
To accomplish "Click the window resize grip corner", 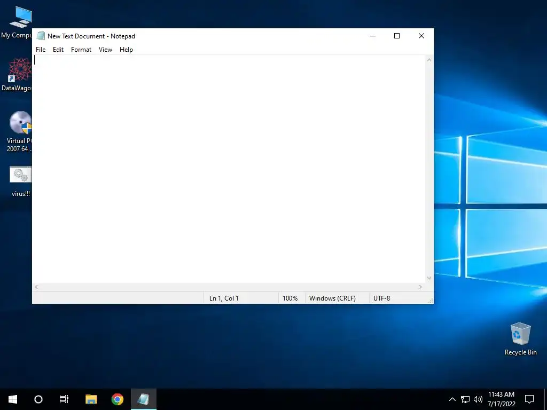I will (x=431, y=301).
